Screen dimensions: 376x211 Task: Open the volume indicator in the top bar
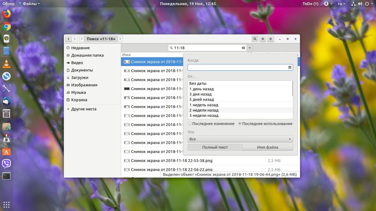[360, 4]
